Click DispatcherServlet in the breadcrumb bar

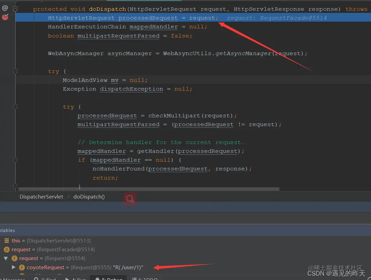coord(42,196)
